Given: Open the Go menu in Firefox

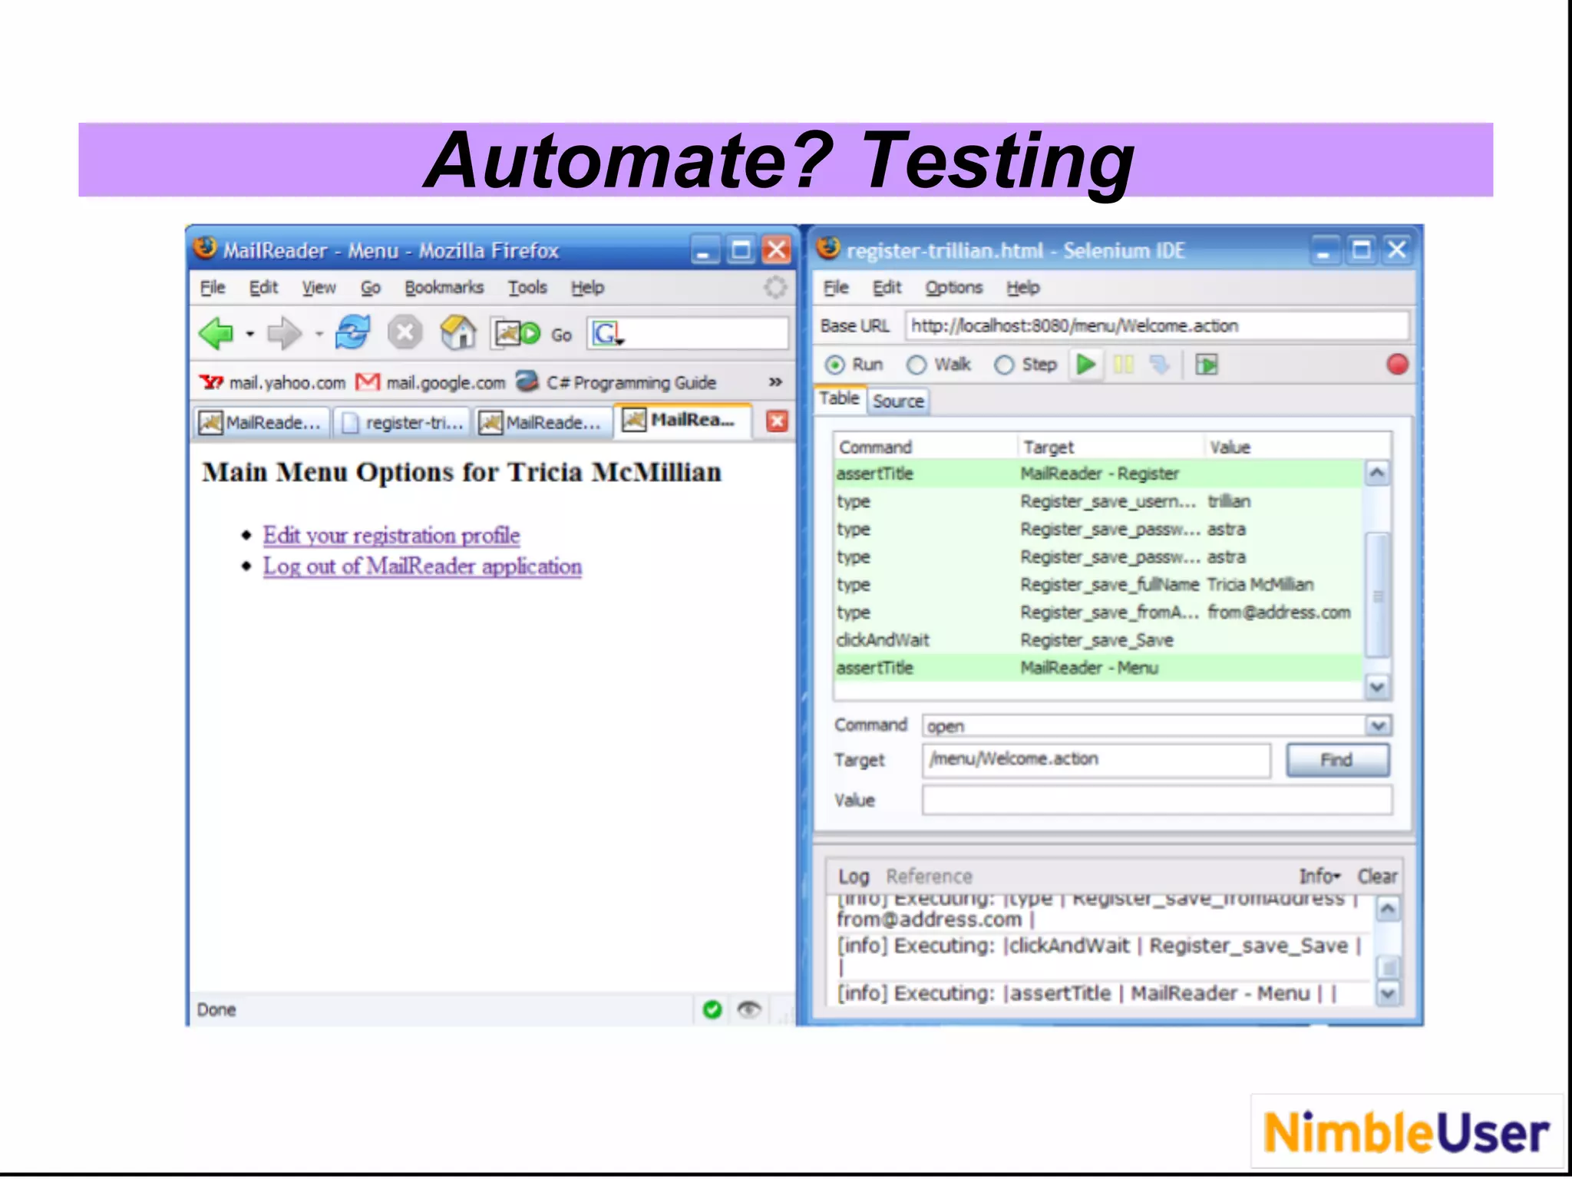Looking at the screenshot, I should pyautogui.click(x=371, y=288).
